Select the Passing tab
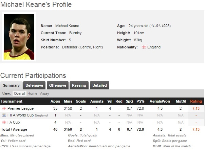Viewport: 205px width, 150px height. [x=79, y=85]
